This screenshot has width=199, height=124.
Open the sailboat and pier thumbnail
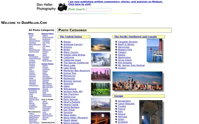(155, 50)
